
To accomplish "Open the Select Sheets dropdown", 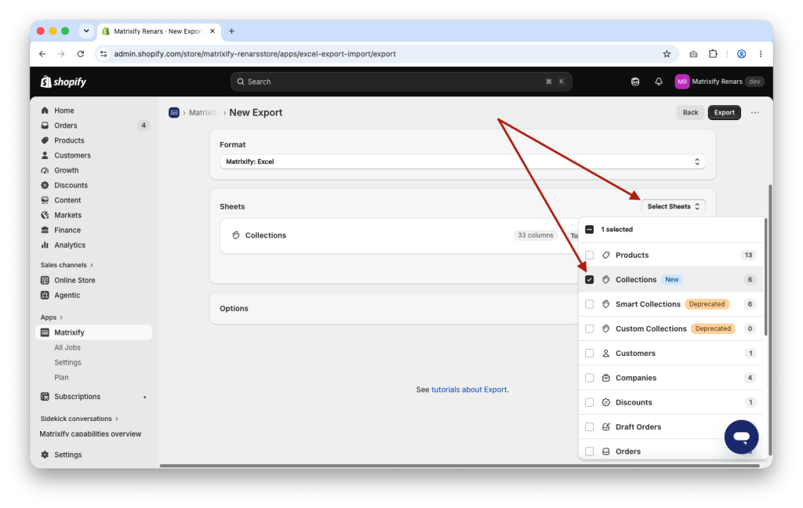I will [x=673, y=206].
